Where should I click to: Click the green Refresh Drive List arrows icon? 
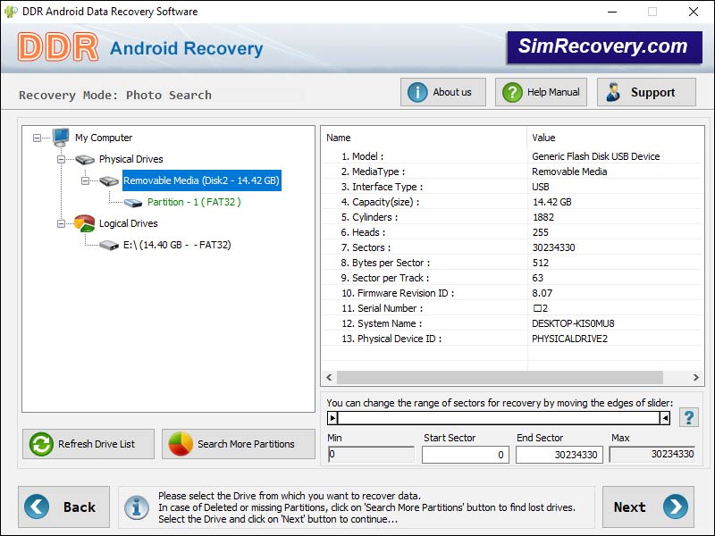(x=41, y=444)
